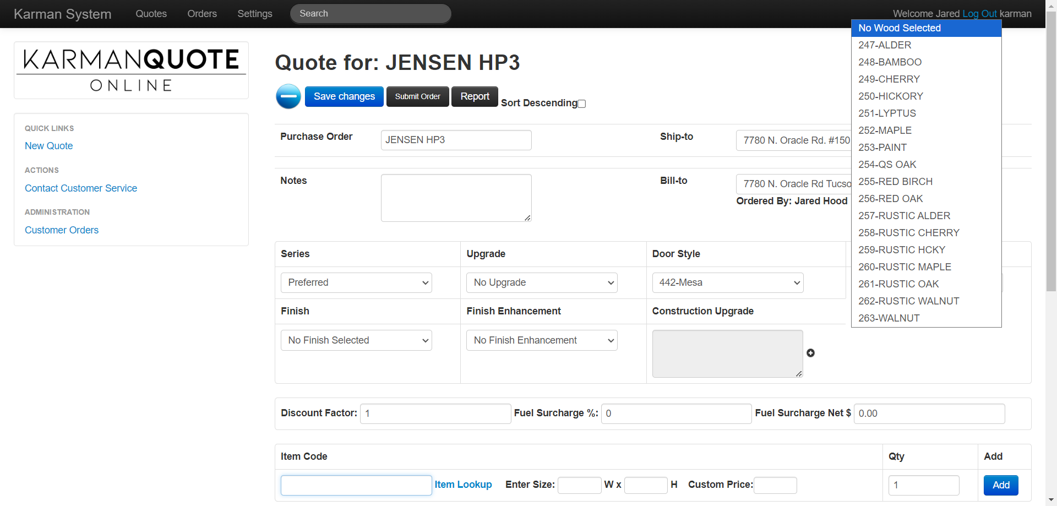
Task: Choose 248-BAMBOO from wood list
Action: 927,62
